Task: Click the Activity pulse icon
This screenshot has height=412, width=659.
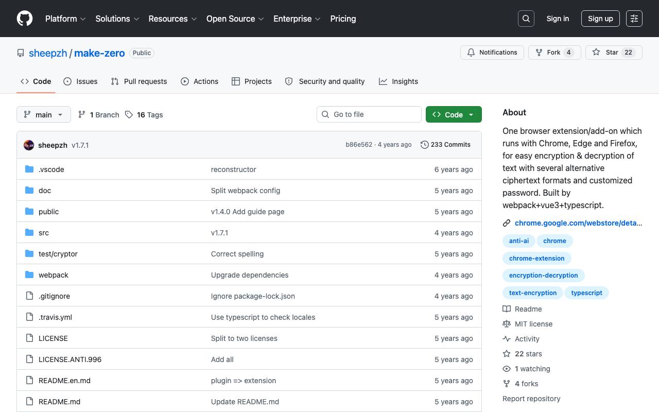Action: 507,339
